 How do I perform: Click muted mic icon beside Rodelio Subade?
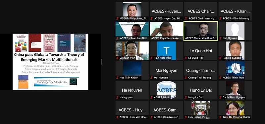coord(220,58)
